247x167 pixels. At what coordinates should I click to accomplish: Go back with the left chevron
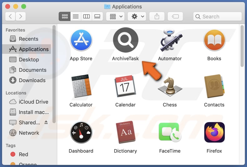10,16
